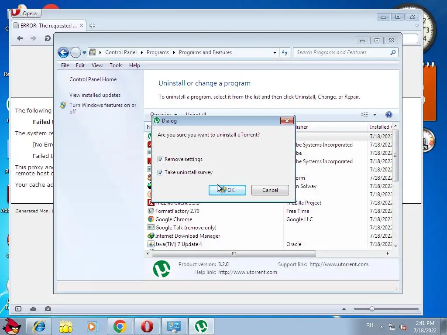This screenshot has height=335, width=447.
Task: Open the Help menu
Action: pyautogui.click(x=134, y=65)
